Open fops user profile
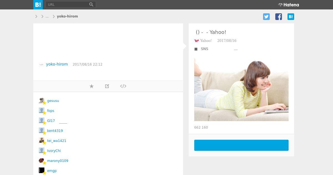Screen dimensions: 333x175 pyautogui.click(x=51, y=111)
